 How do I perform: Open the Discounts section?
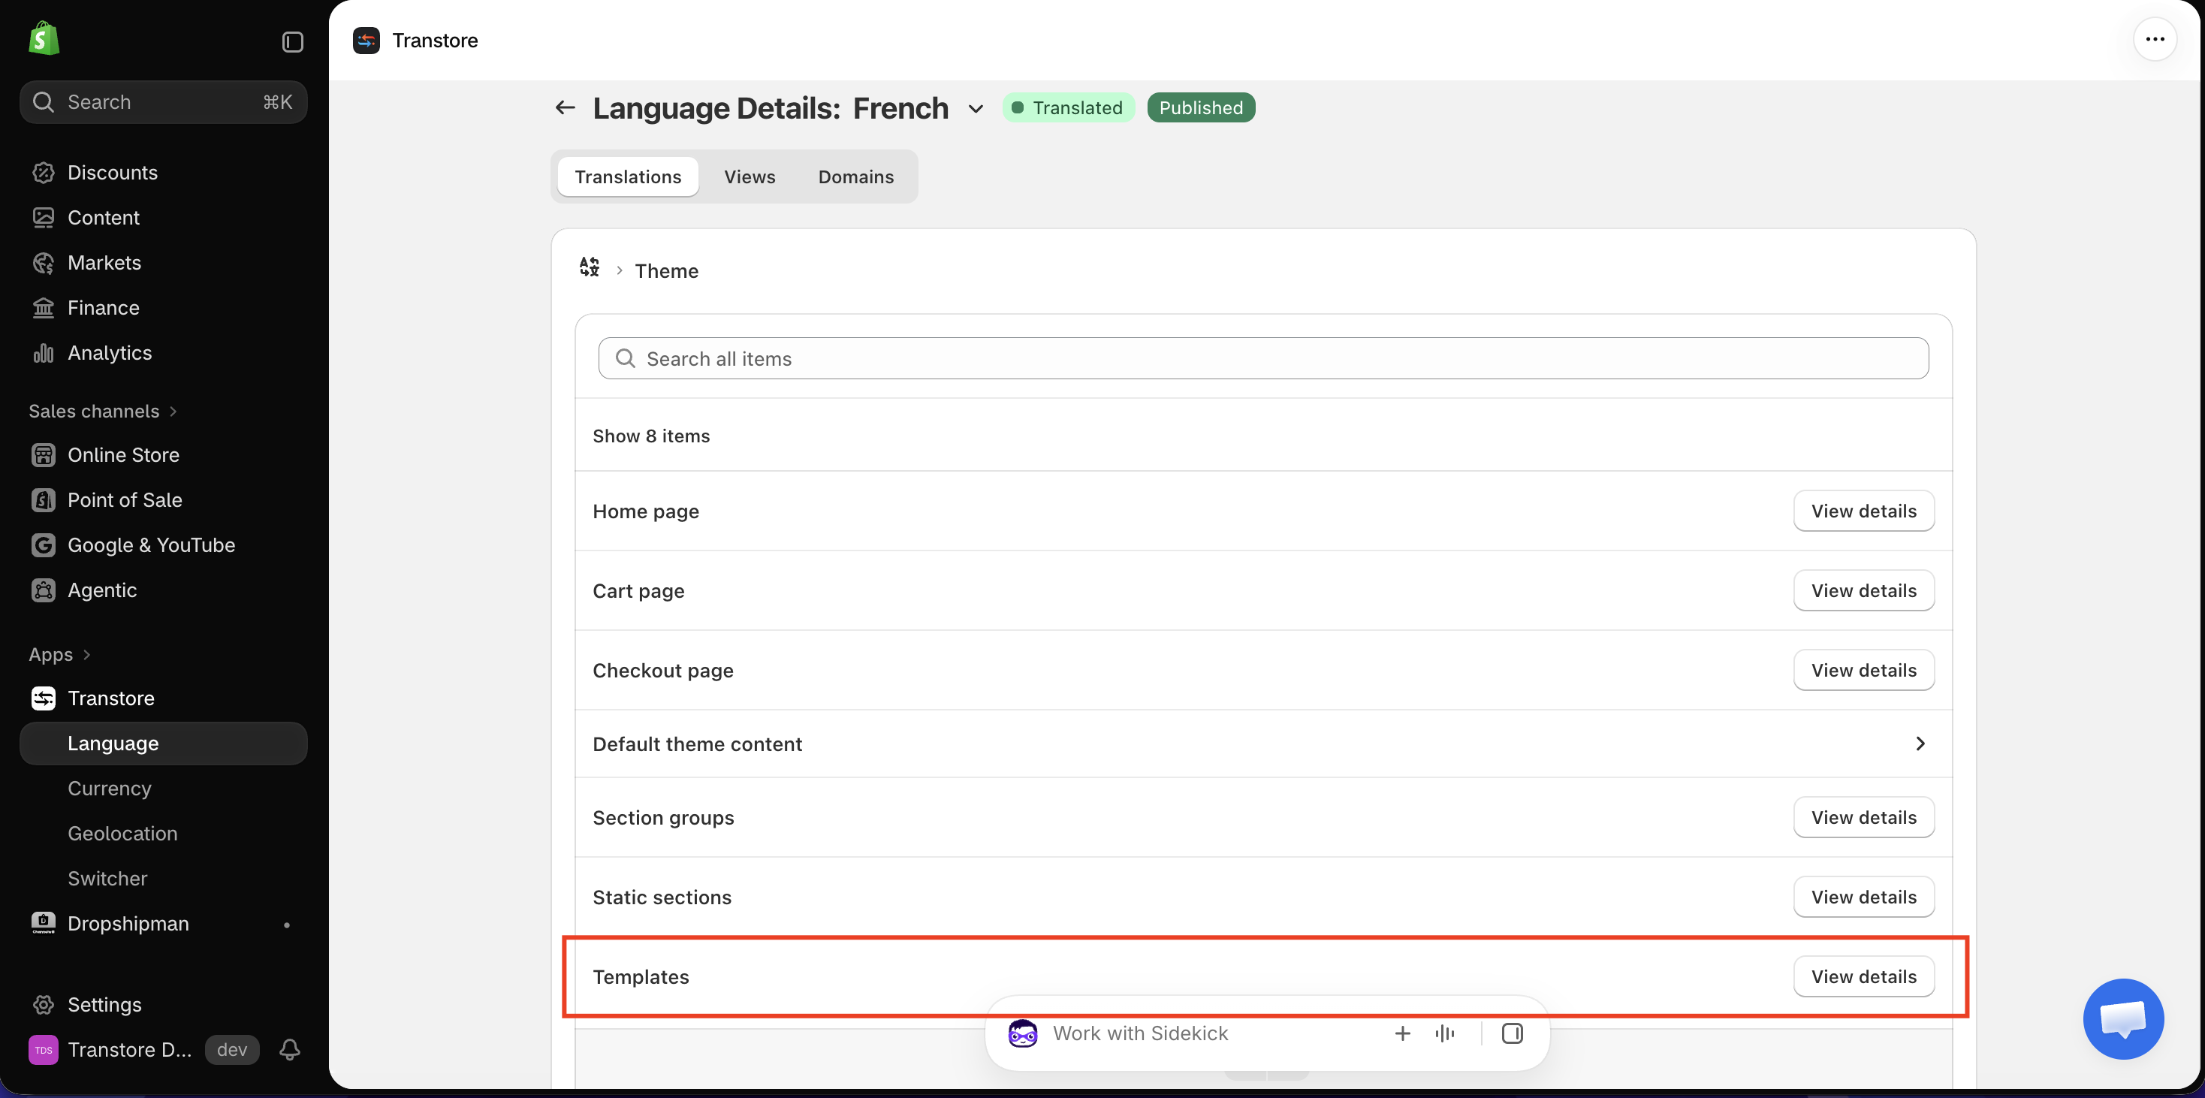112,172
